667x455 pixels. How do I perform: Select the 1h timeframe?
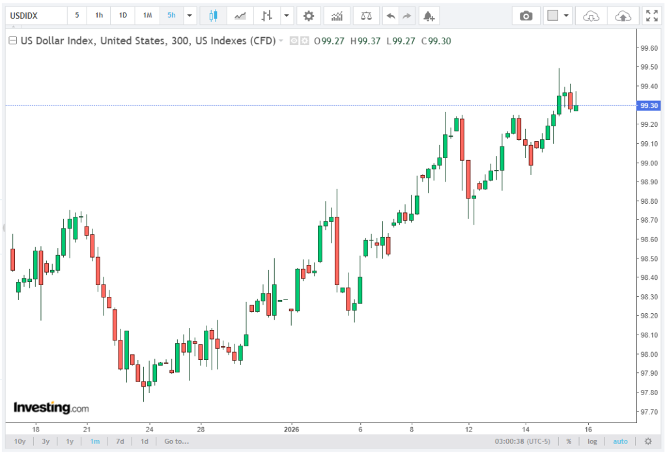pos(99,16)
